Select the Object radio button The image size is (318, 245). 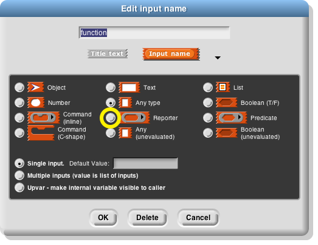[19, 87]
